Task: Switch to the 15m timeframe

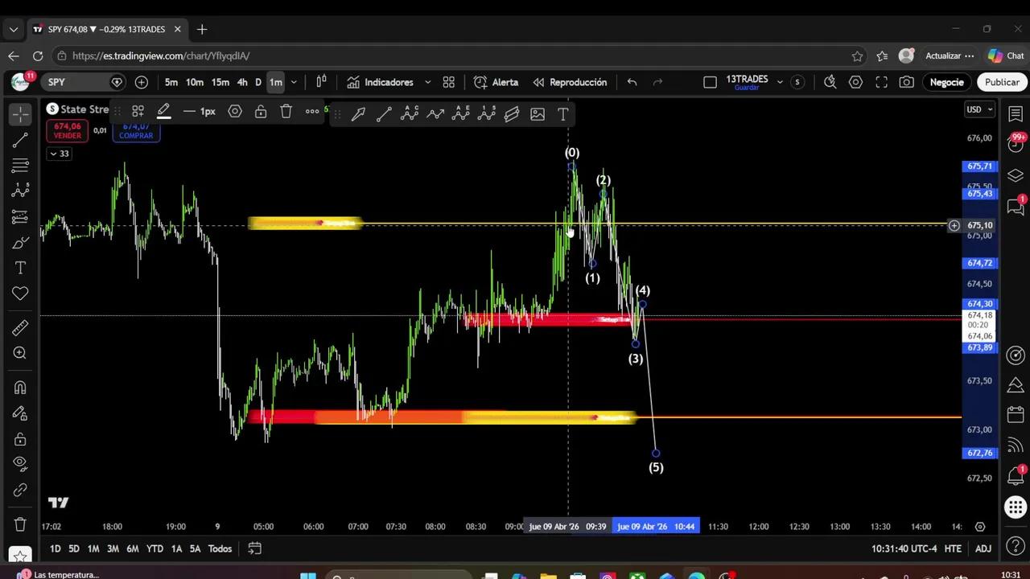Action: point(220,82)
